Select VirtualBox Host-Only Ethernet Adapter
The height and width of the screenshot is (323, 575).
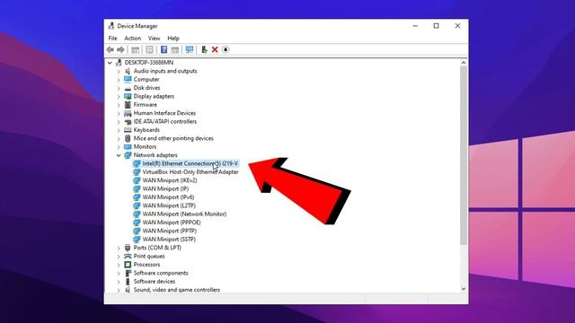point(190,172)
